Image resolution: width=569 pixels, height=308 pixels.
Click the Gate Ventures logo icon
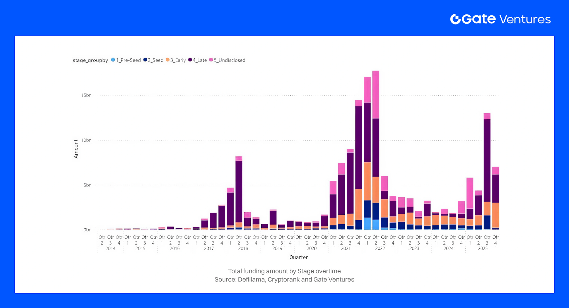coord(455,19)
